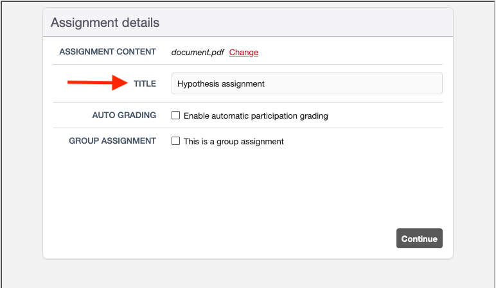
Task: Click the "This is a group assignment" label
Action: (233, 141)
